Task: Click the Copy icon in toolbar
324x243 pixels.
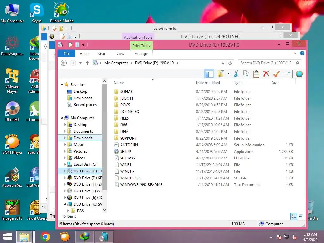Action: 246,74
